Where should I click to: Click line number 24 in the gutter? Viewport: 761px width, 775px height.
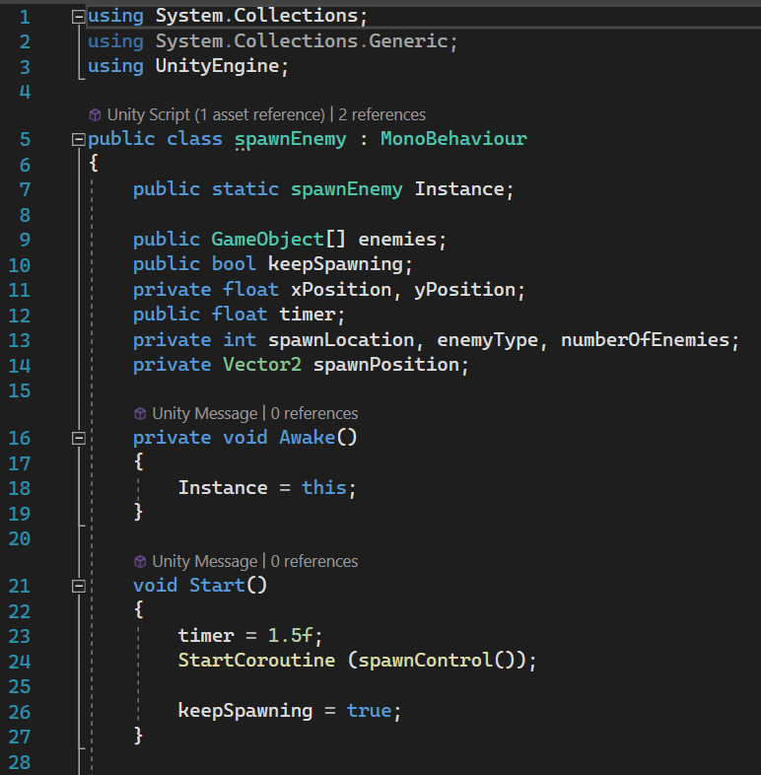click(24, 662)
